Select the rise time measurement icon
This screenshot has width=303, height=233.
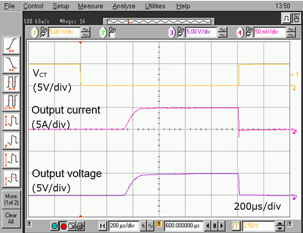[x=11, y=45]
